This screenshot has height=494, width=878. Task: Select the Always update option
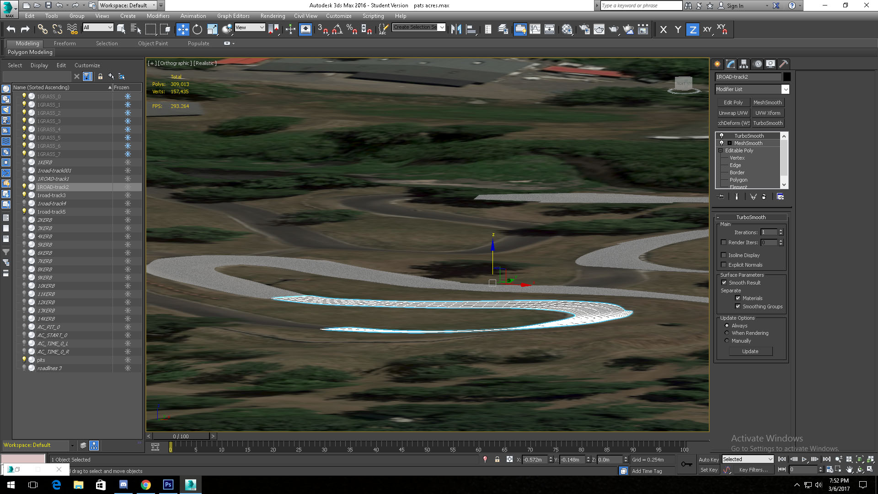pos(727,326)
